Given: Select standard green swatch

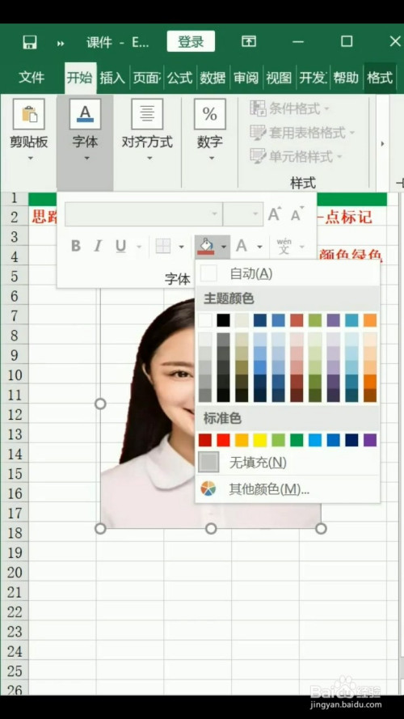Looking at the screenshot, I should (297, 440).
